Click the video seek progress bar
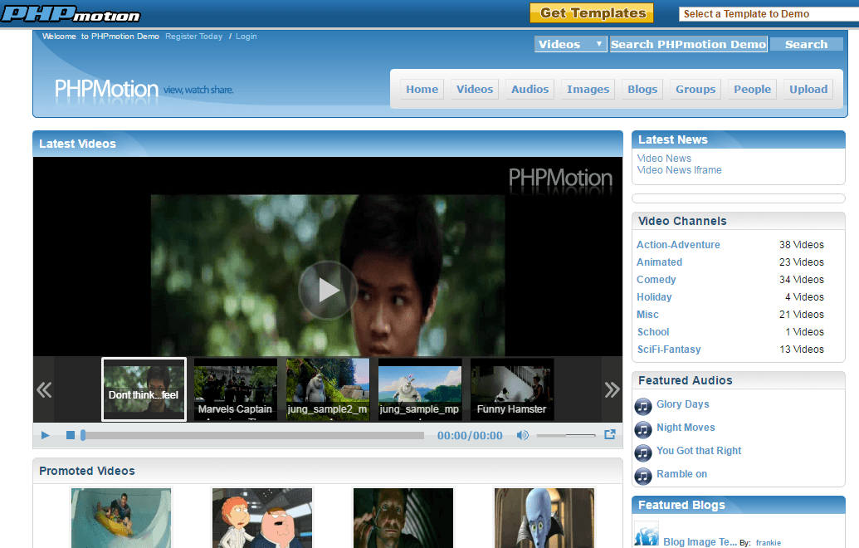 coord(252,435)
